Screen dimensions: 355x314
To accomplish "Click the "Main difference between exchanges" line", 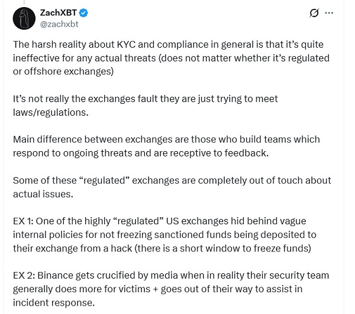I will [166, 139].
